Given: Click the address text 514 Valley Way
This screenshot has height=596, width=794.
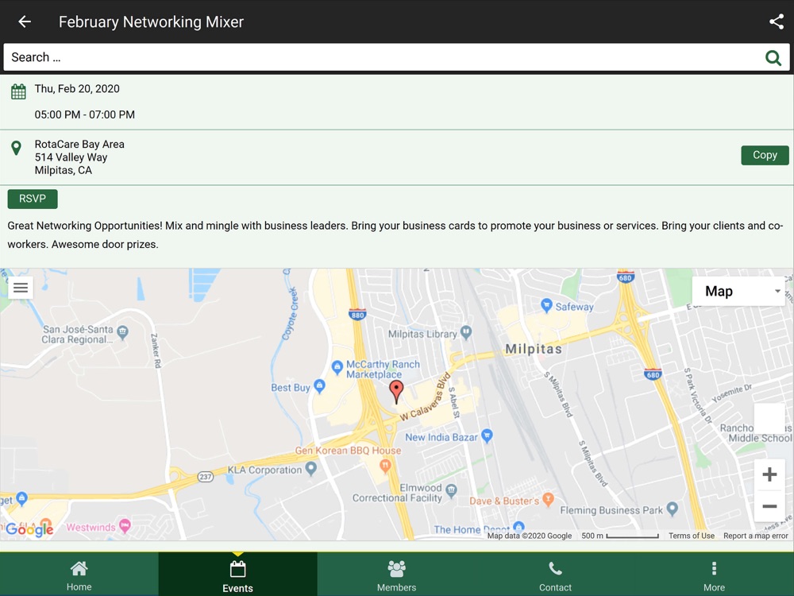Looking at the screenshot, I should 71,157.
